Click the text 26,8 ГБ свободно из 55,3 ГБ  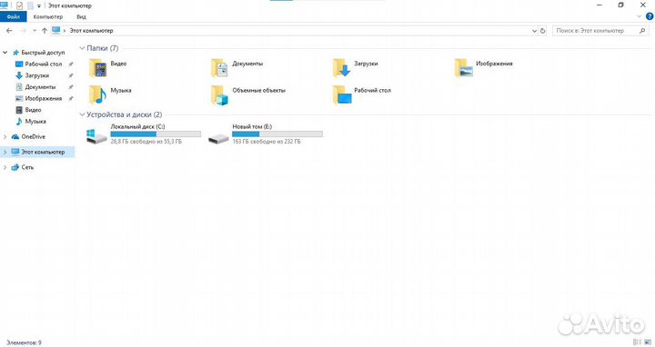pos(146,142)
